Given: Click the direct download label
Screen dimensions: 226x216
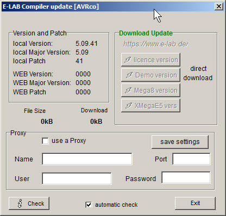Looking at the screenshot, I should click(198, 73).
